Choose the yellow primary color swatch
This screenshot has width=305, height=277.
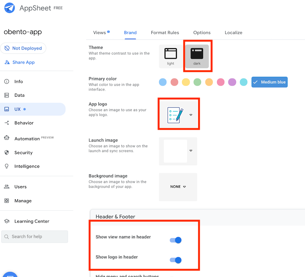(x=186, y=82)
